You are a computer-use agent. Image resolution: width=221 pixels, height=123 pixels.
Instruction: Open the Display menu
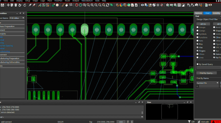click(19, 1)
